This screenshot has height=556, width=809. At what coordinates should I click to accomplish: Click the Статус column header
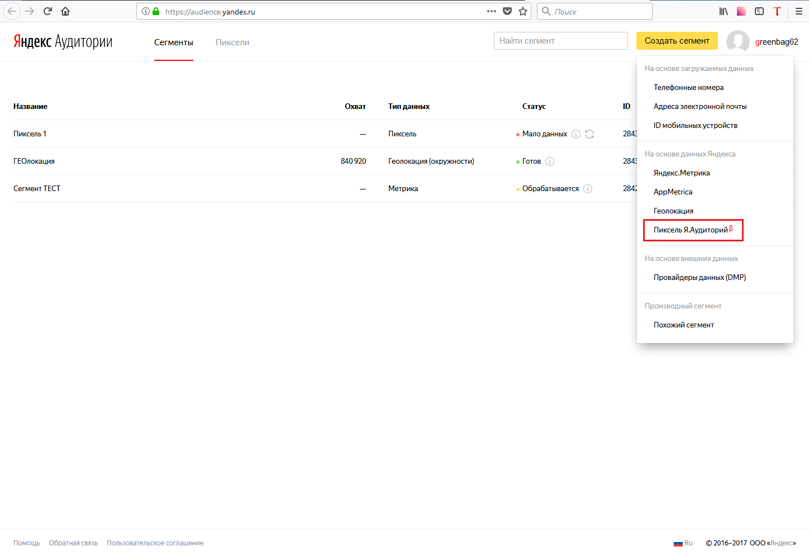[534, 106]
